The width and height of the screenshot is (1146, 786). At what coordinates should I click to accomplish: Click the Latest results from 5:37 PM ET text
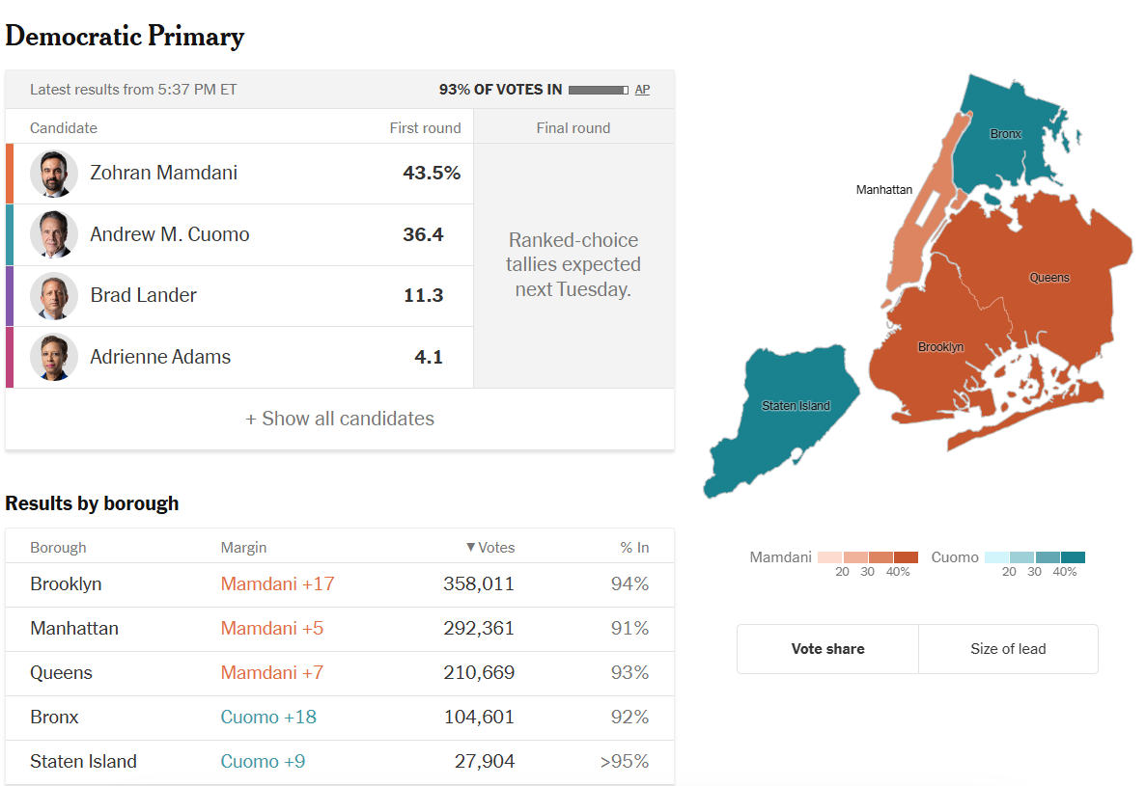point(134,90)
